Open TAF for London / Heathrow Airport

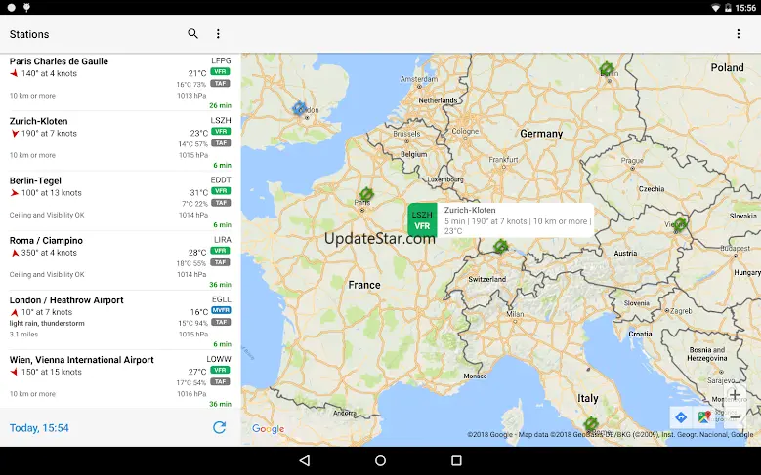coord(221,322)
